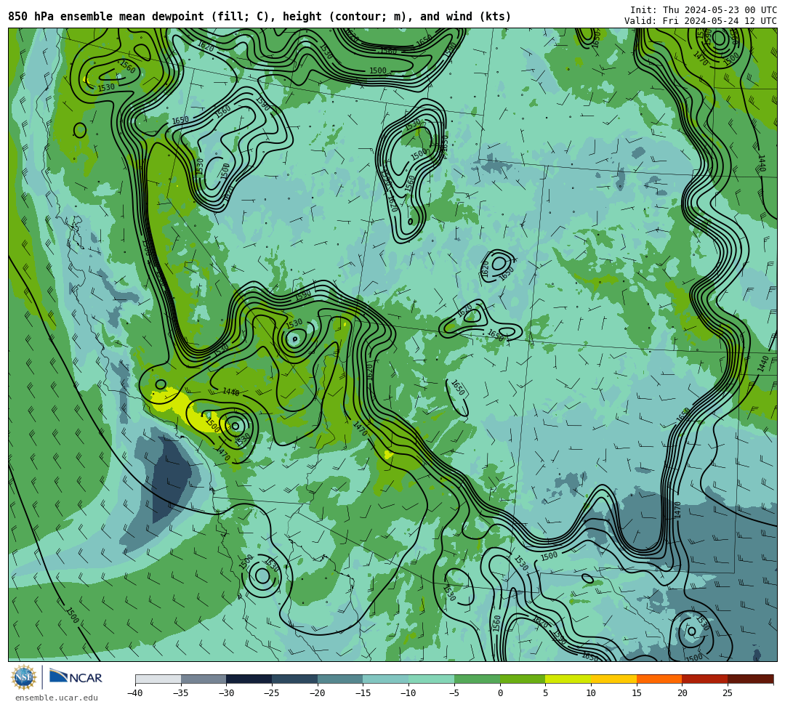785x707 pixels.
Task: Click the -5 colorbar label
Action: click(454, 693)
